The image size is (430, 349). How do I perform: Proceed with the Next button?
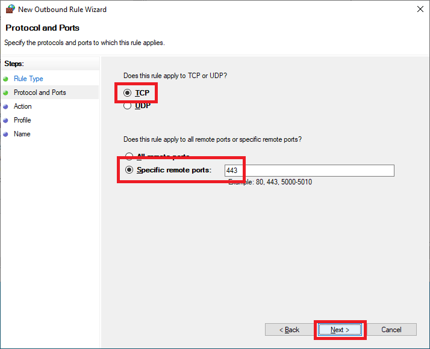[x=340, y=330]
